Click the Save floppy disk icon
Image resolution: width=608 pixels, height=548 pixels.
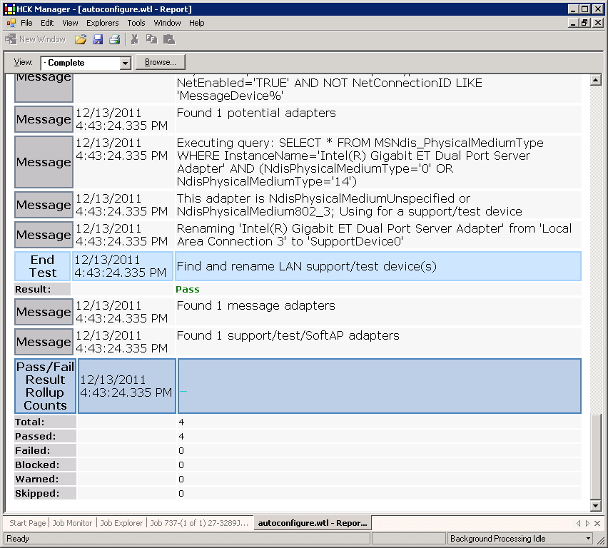tap(98, 39)
